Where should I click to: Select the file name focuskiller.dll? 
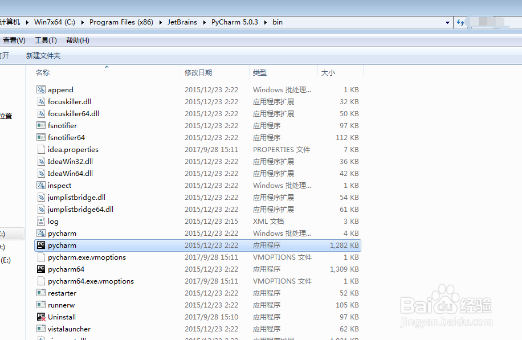point(70,101)
